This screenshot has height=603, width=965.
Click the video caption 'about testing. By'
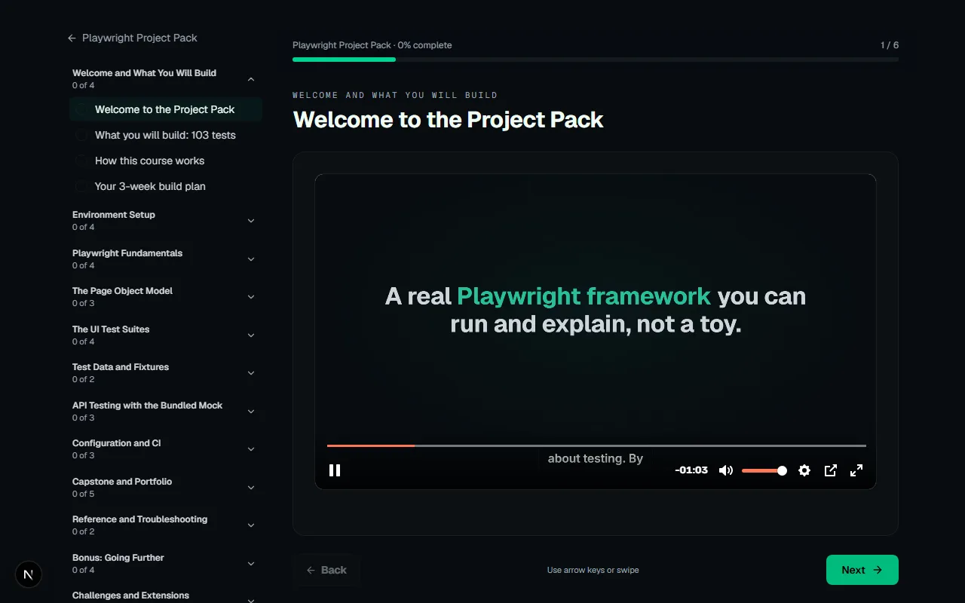tap(596, 458)
